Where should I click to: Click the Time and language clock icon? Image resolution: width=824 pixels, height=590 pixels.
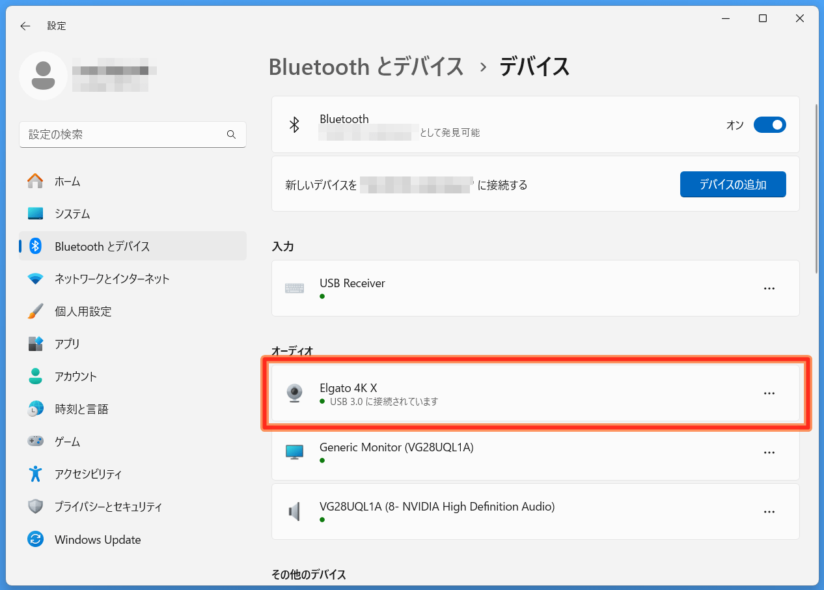pyautogui.click(x=35, y=409)
